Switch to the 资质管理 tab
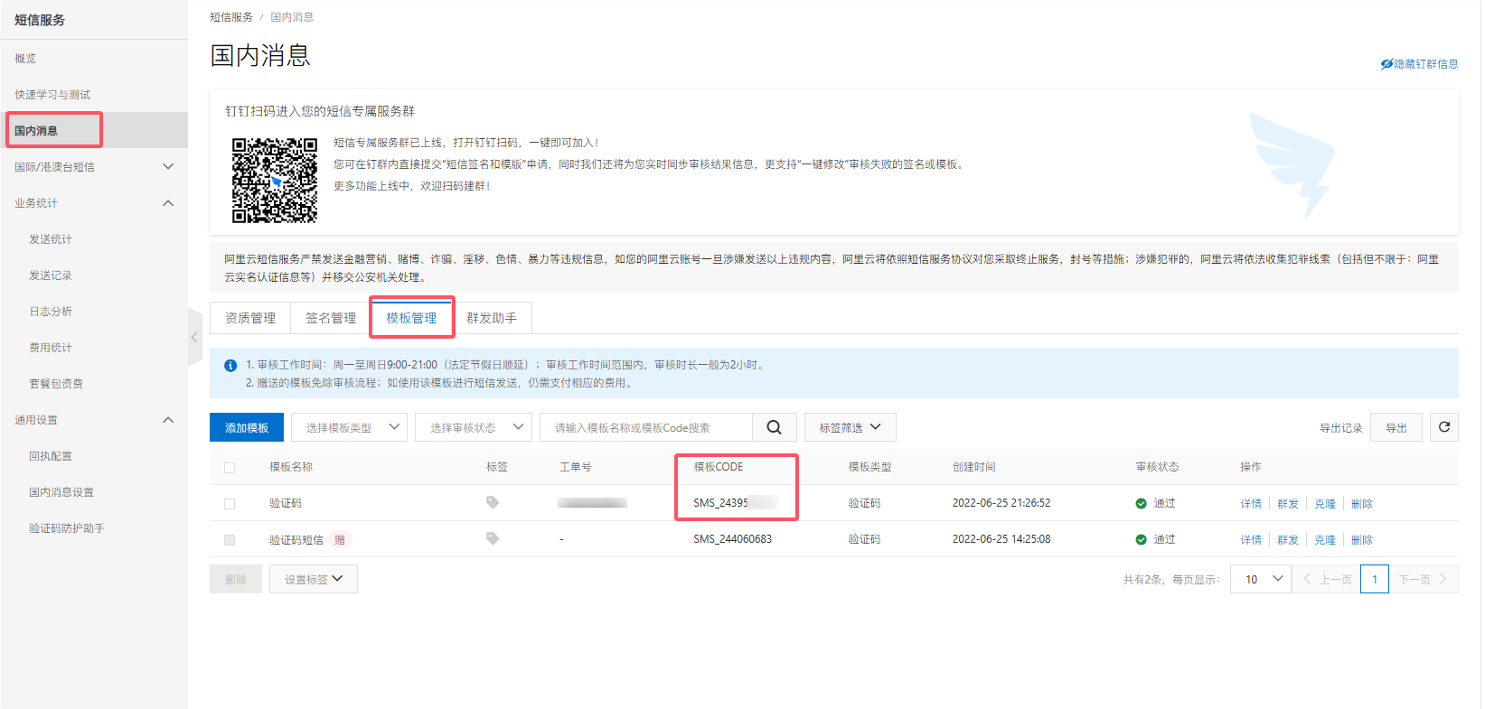The image size is (1485, 709). (x=250, y=318)
